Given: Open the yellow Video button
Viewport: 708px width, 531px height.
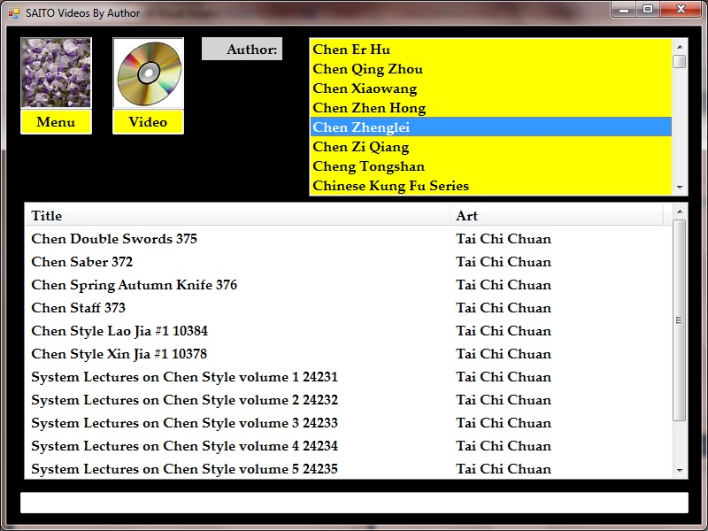Looking at the screenshot, I should pyautogui.click(x=148, y=122).
